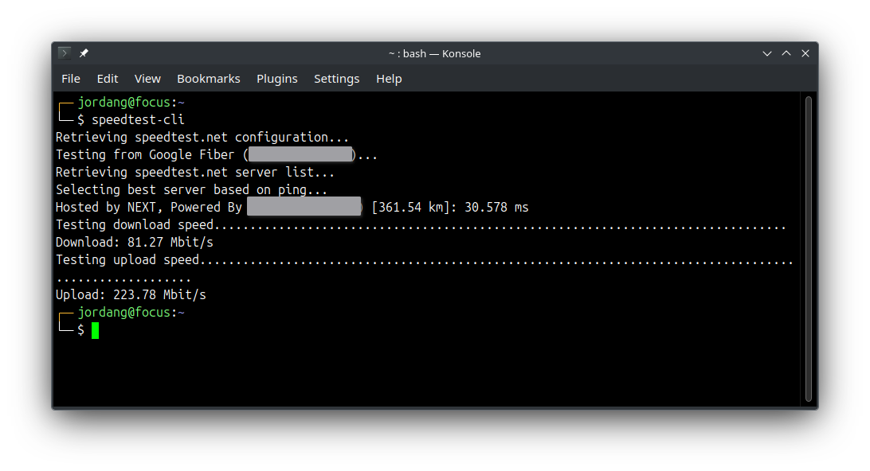Click the '~ : bash — Konsole' window title
This screenshot has height=471, width=870.
pos(434,54)
